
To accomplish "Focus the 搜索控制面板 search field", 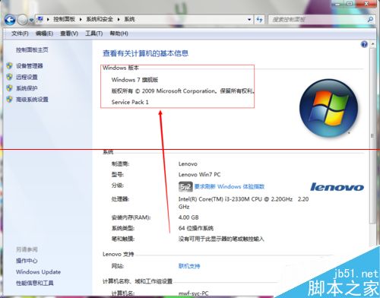I will coord(318,19).
